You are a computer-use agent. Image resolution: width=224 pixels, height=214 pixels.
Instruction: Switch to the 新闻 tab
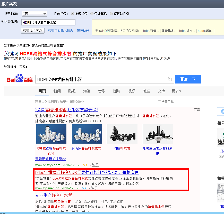point(57,91)
